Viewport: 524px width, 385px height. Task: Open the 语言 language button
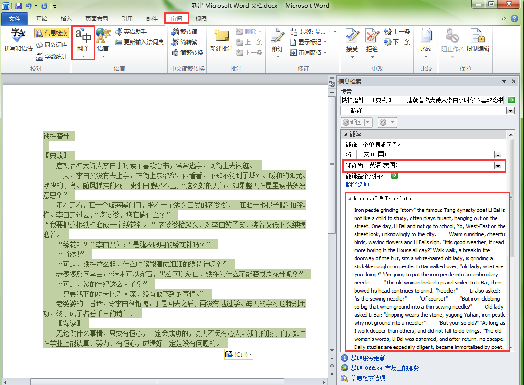tap(103, 43)
